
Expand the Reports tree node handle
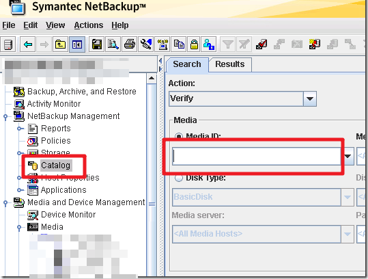[20, 129]
